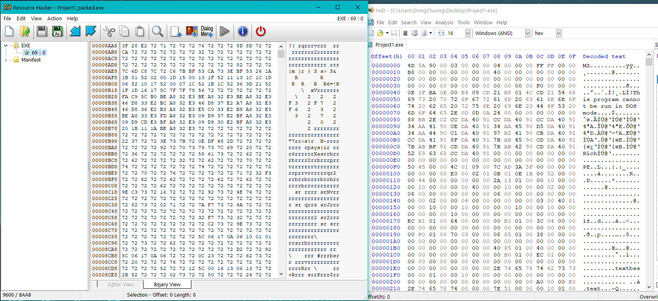Open Resource Hacker Action menu
Viewport: 658px width, 301px height.
coord(55,18)
